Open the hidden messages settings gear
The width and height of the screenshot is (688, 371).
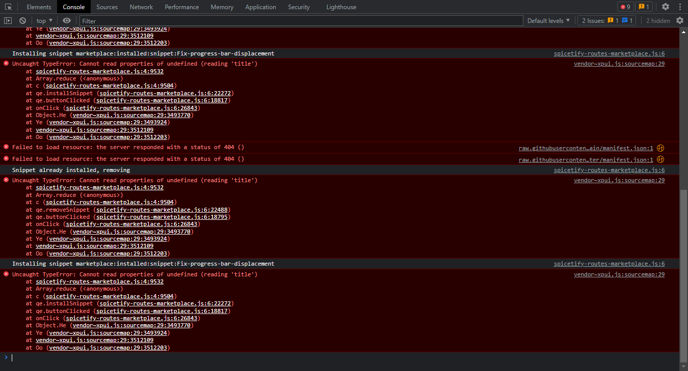click(x=680, y=20)
